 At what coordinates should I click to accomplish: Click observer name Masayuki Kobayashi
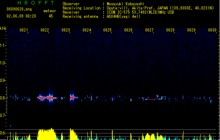pyautogui.click(x=126, y=4)
